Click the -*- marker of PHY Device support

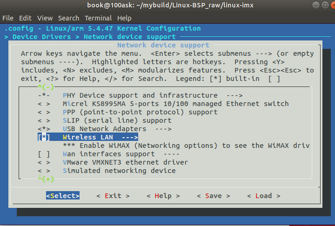pyautogui.click(x=44, y=95)
